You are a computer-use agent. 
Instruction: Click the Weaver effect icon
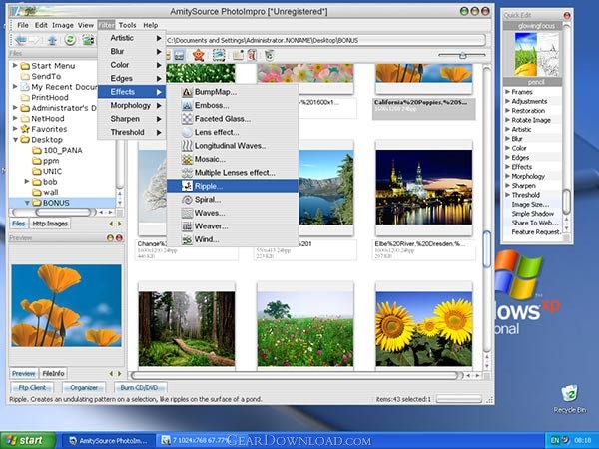click(187, 226)
